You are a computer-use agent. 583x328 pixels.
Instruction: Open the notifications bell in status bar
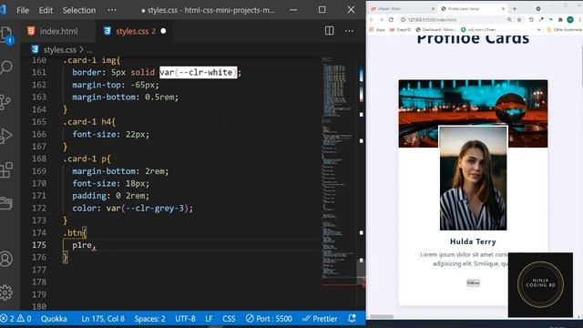[352, 318]
